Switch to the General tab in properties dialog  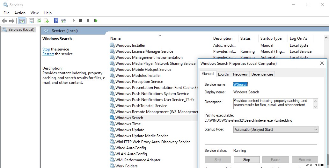(x=208, y=74)
